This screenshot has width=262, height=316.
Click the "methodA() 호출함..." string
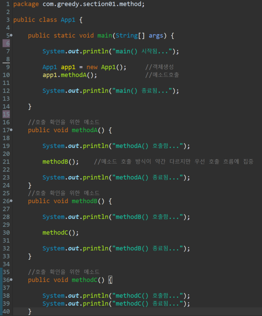(147, 146)
